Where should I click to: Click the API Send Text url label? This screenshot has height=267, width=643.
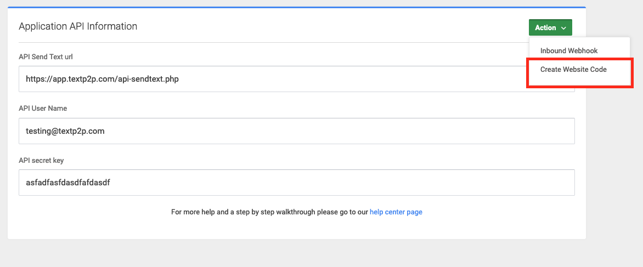(x=46, y=56)
